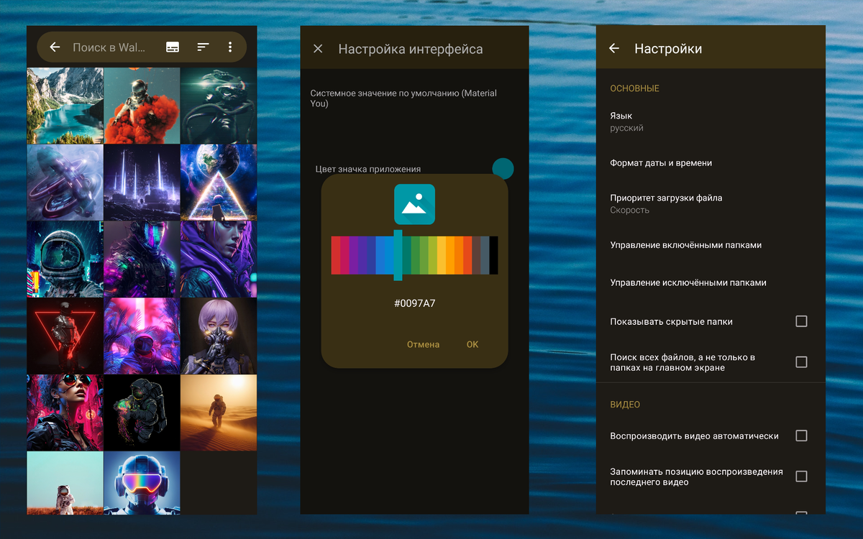The height and width of the screenshot is (539, 863).
Task: Toggle Показывать скрытые папки checkbox
Action: click(x=801, y=321)
